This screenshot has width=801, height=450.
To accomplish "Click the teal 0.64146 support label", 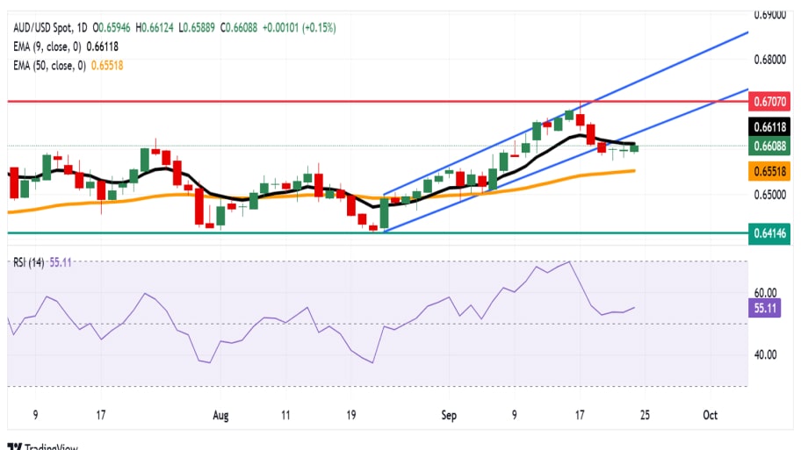I will click(x=773, y=234).
